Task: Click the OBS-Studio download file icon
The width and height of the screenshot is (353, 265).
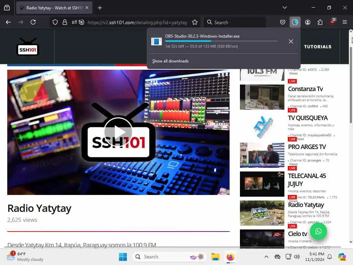Action: (x=156, y=41)
